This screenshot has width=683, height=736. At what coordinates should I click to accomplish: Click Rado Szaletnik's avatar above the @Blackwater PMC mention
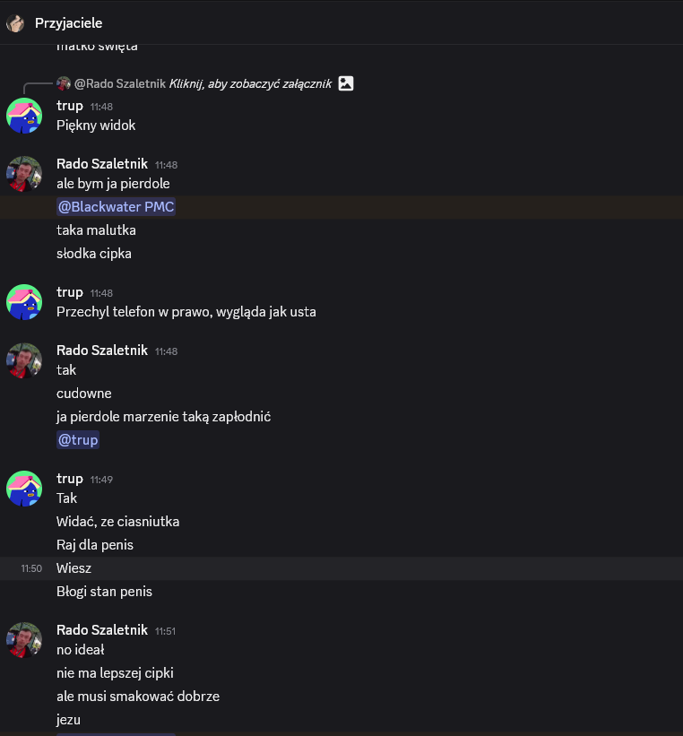[x=24, y=174]
